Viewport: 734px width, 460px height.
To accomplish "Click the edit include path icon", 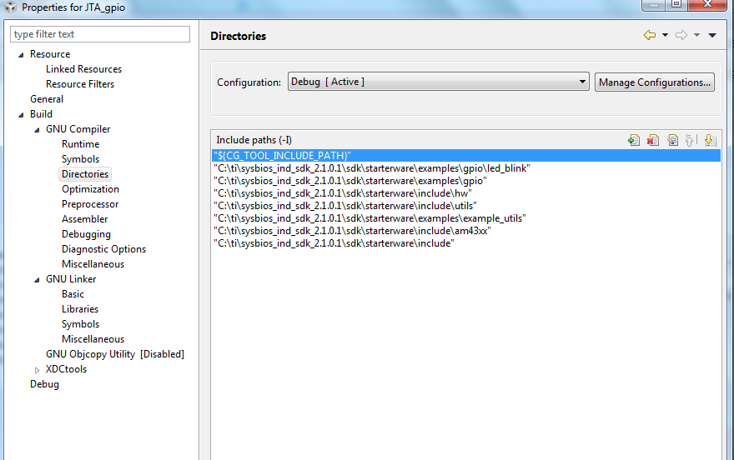I will (x=672, y=140).
